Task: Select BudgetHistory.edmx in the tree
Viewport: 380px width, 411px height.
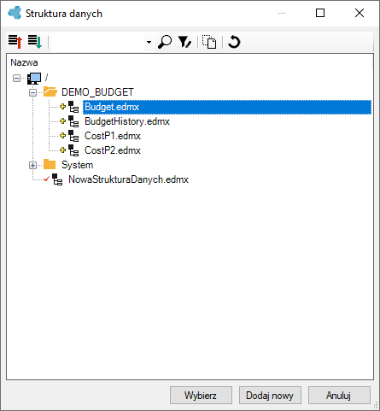Action: (127, 121)
